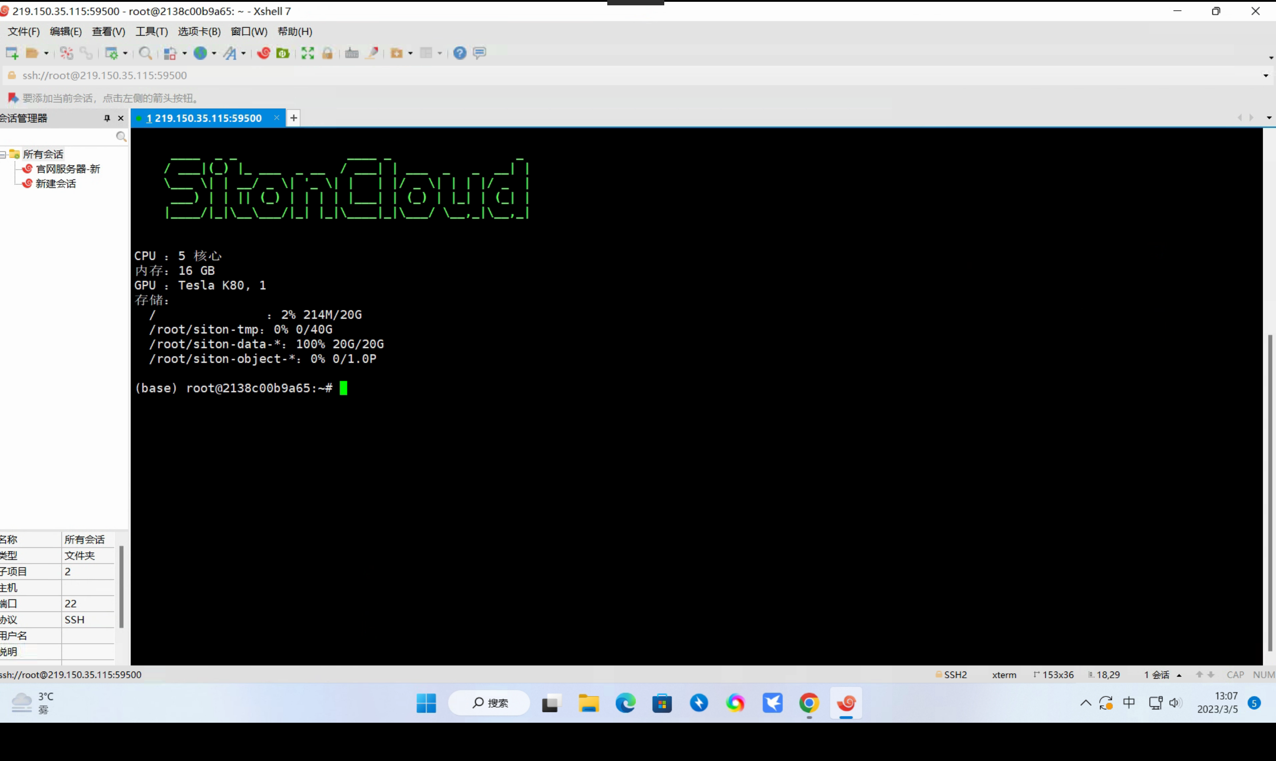
Task: Click the globe encoding icon
Action: [x=200, y=53]
